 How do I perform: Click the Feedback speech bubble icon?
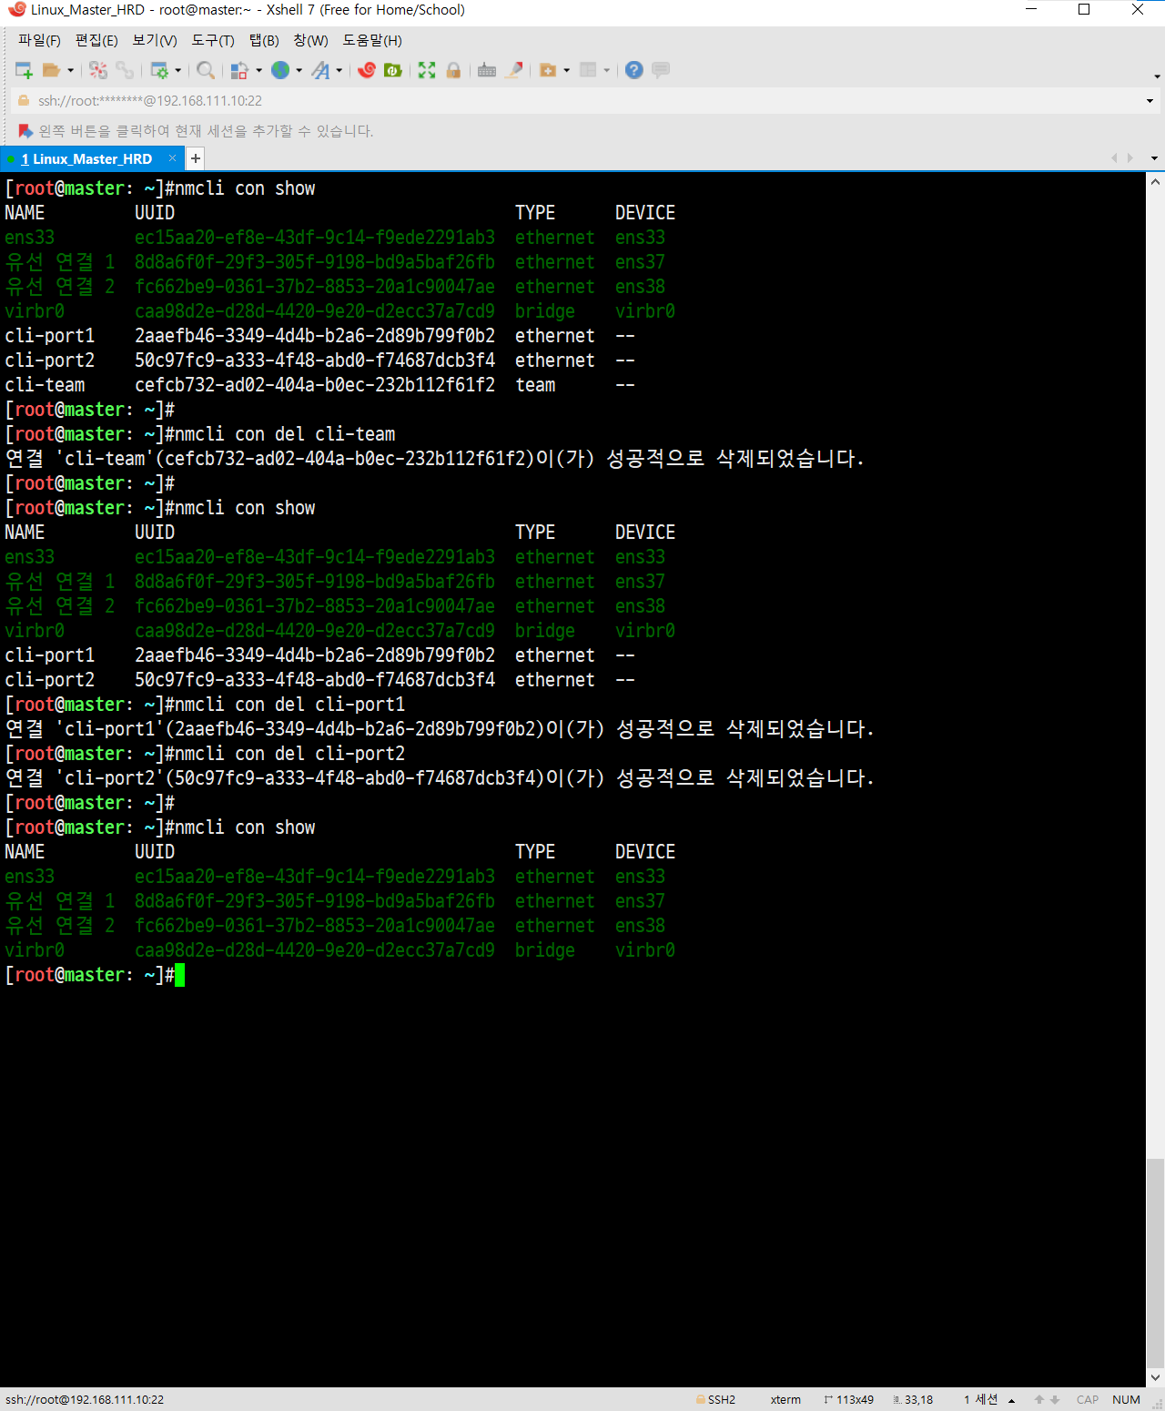(x=661, y=70)
